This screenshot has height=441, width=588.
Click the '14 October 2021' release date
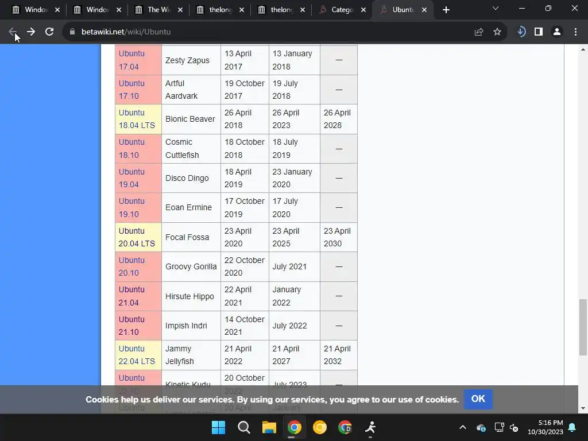[245, 326]
